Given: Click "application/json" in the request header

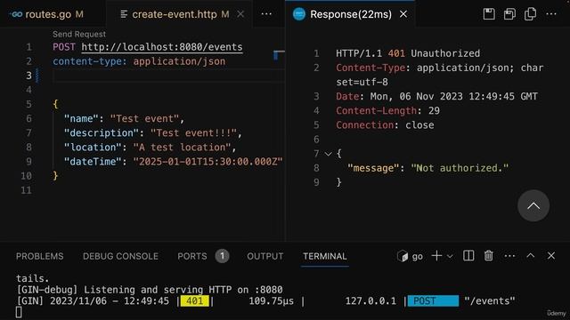Looking at the screenshot, I should coord(179,61).
